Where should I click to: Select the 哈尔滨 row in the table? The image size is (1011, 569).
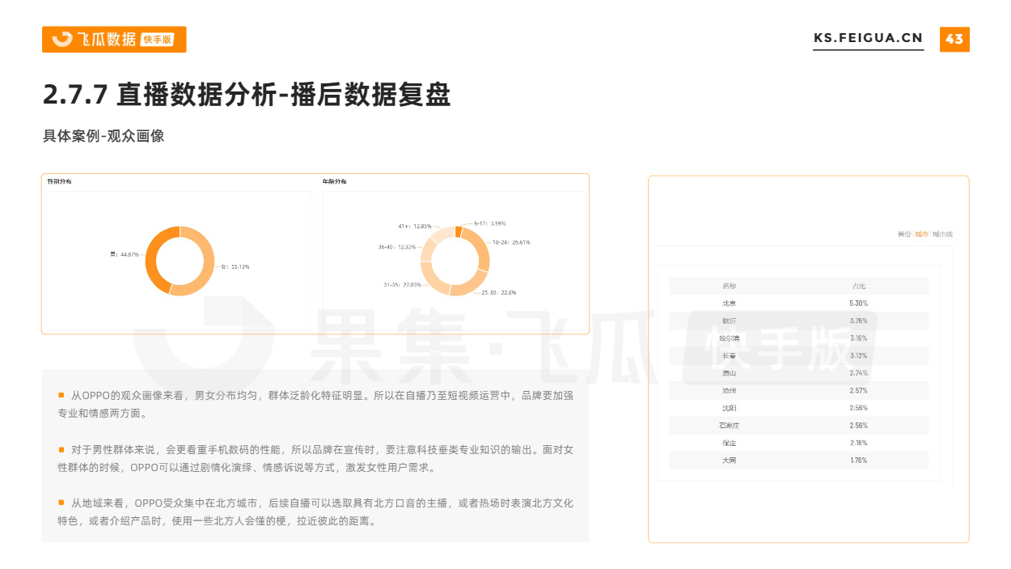(x=798, y=338)
